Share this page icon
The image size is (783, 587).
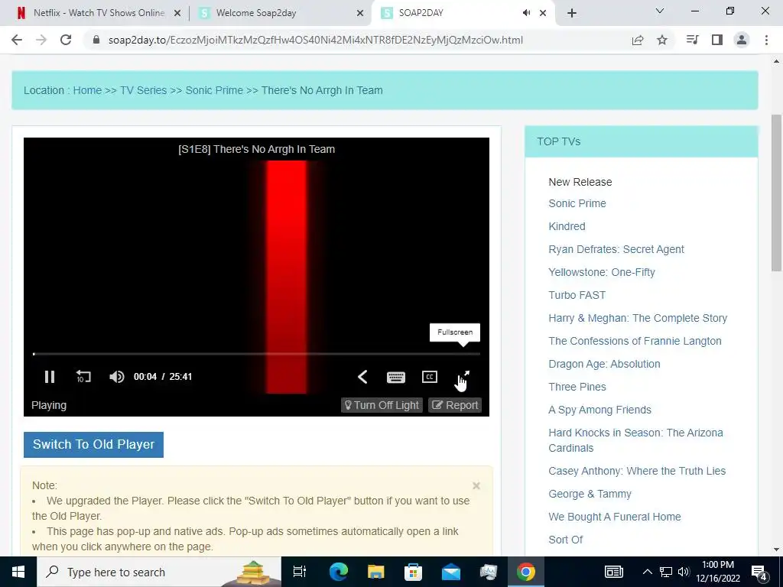(638, 40)
